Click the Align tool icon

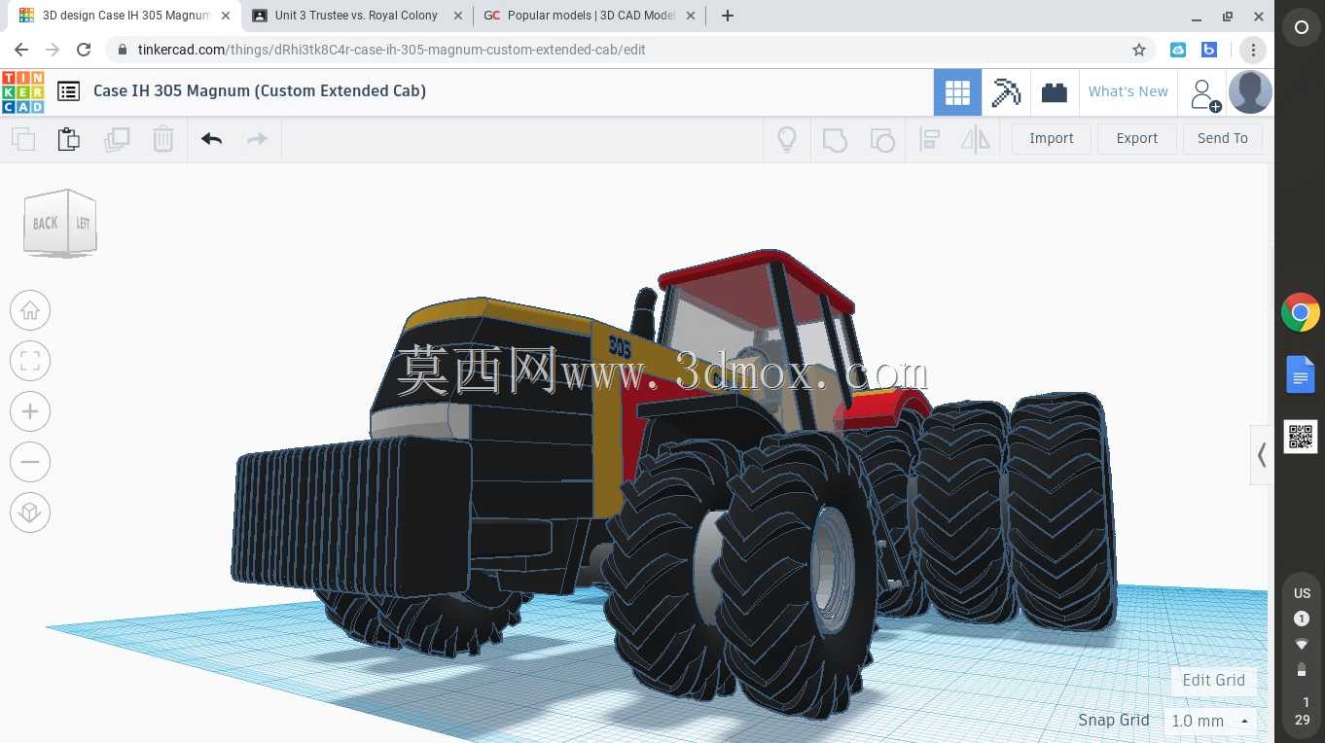click(x=929, y=139)
